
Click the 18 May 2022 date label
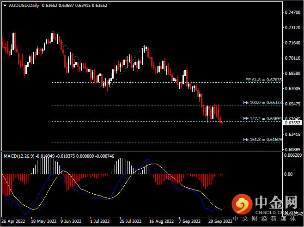(x=43, y=221)
